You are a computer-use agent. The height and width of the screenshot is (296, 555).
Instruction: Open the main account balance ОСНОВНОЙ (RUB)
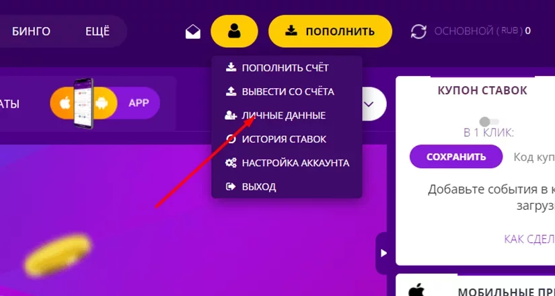[x=482, y=31]
